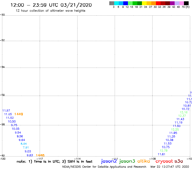This screenshot has width=192, height=169.
Task: Select the purple swatch in the legend bar
Action: pos(172,3)
